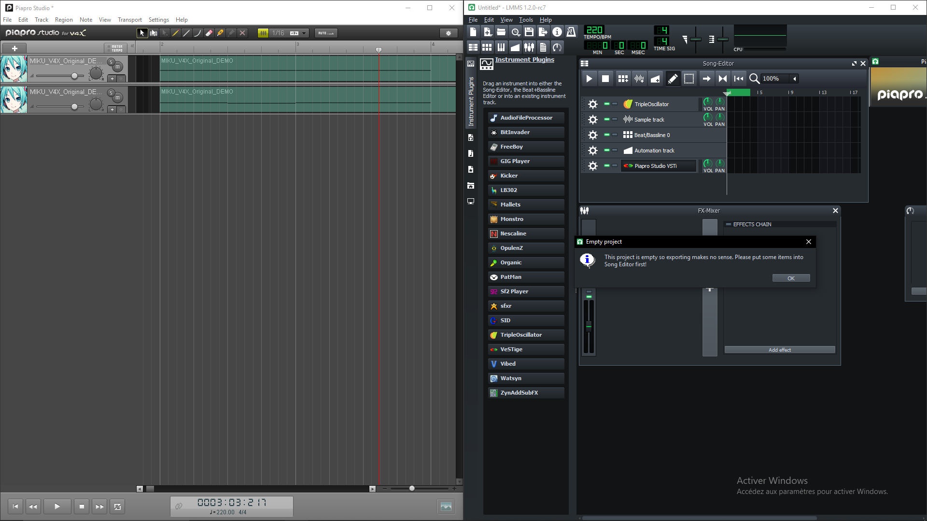Image resolution: width=927 pixels, height=521 pixels.
Task: Open the Transport menu in Piapro Studio
Action: 129,19
